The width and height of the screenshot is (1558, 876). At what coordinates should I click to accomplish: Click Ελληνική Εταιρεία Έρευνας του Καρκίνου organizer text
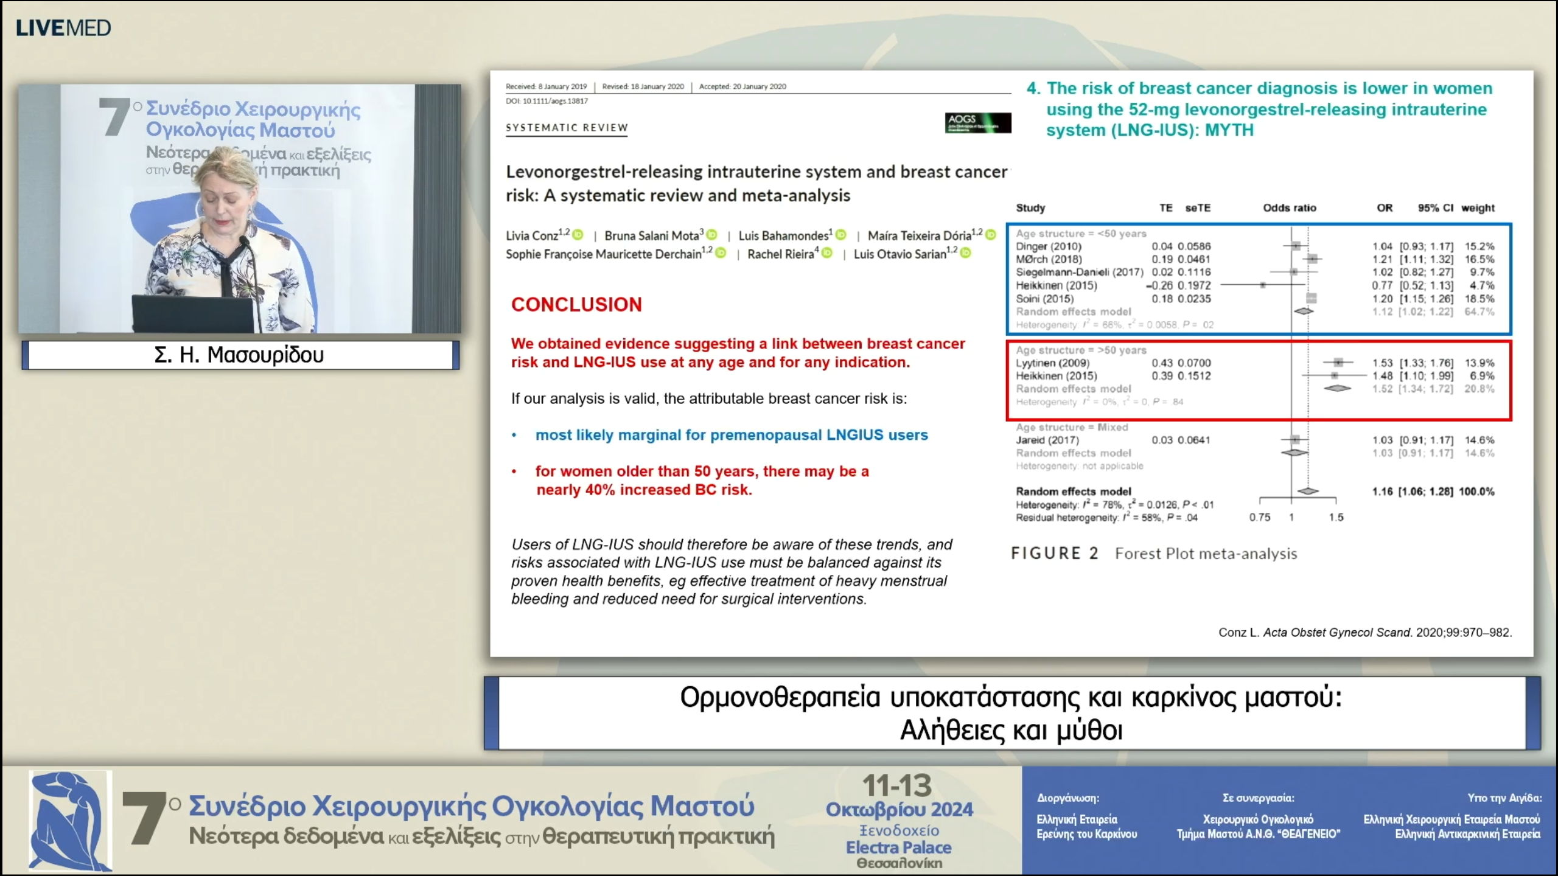[1087, 827]
